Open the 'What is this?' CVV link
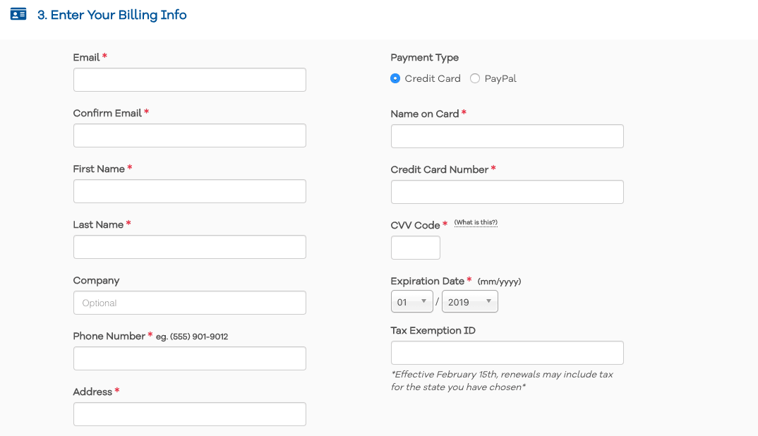This screenshot has width=758, height=436. coord(476,222)
